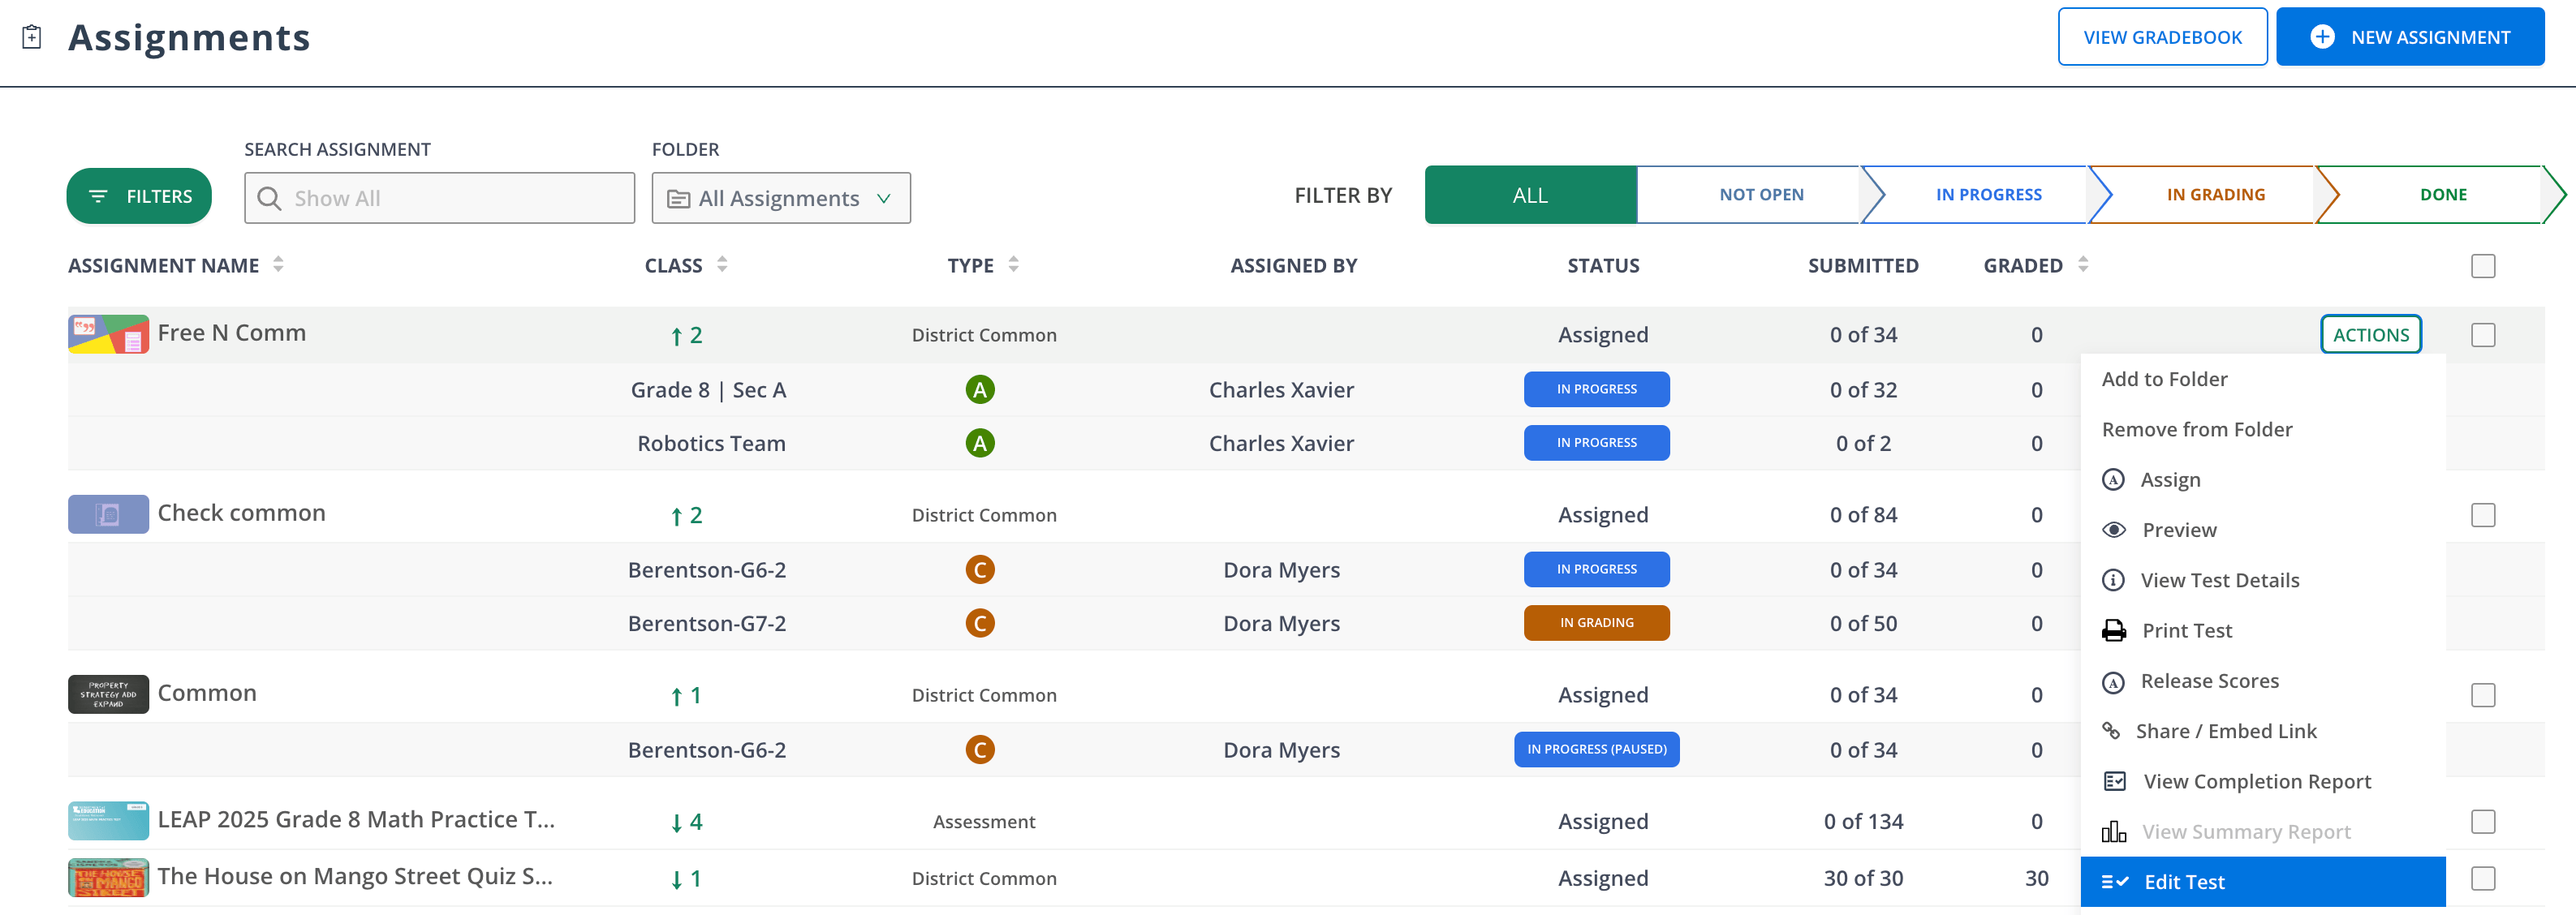Click the clipboard icon beside Assignments title
Screen dimensions: 2576x915
point(32,37)
